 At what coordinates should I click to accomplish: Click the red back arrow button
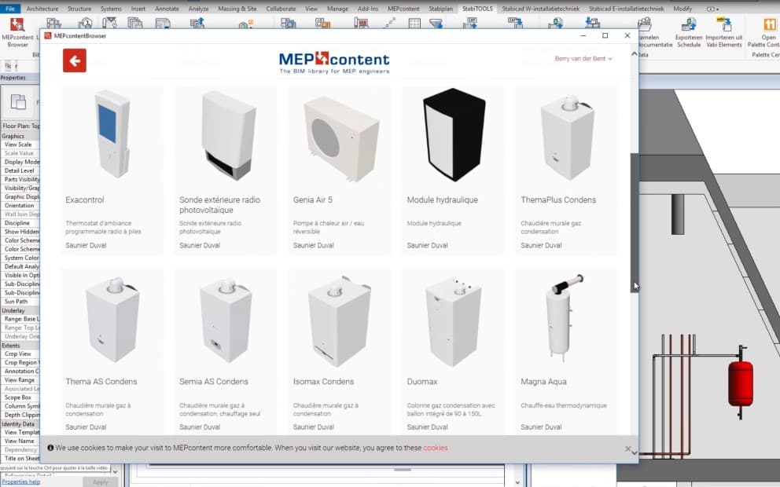coord(75,60)
